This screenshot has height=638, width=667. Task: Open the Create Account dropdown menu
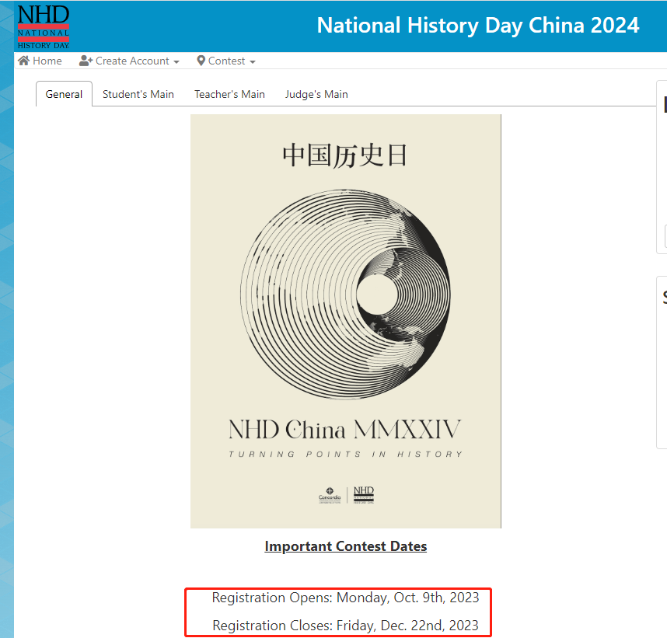pyautogui.click(x=129, y=61)
